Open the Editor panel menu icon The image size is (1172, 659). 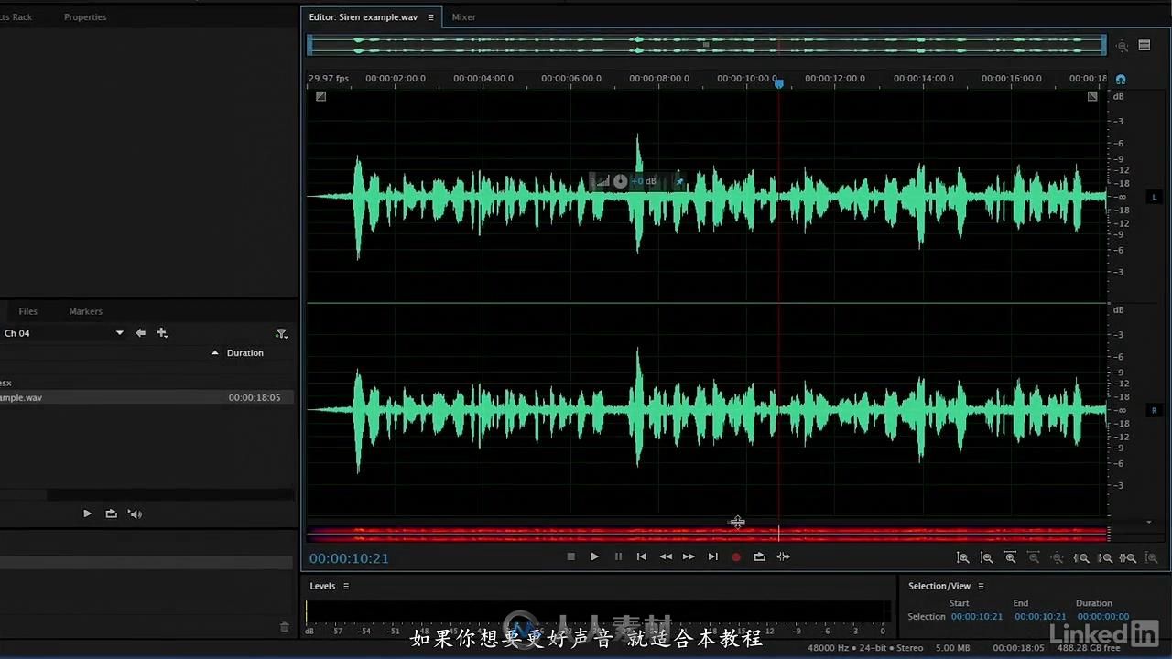pos(430,17)
